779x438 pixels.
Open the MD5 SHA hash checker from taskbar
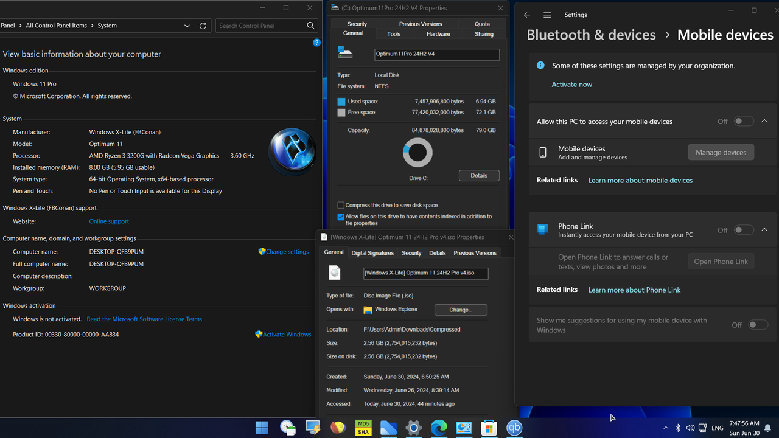pyautogui.click(x=363, y=428)
